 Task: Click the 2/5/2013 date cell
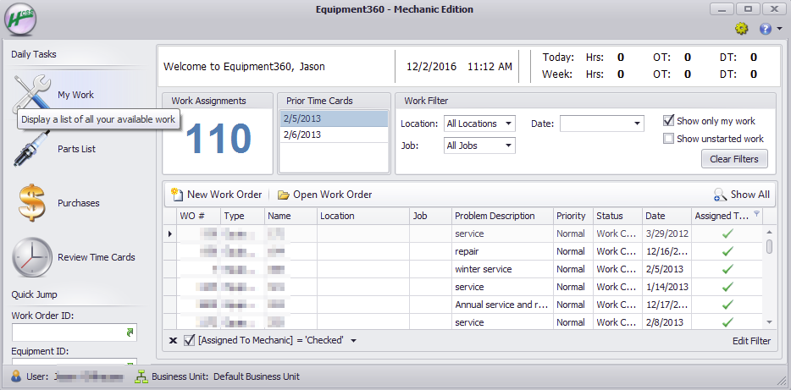pyautogui.click(x=667, y=269)
